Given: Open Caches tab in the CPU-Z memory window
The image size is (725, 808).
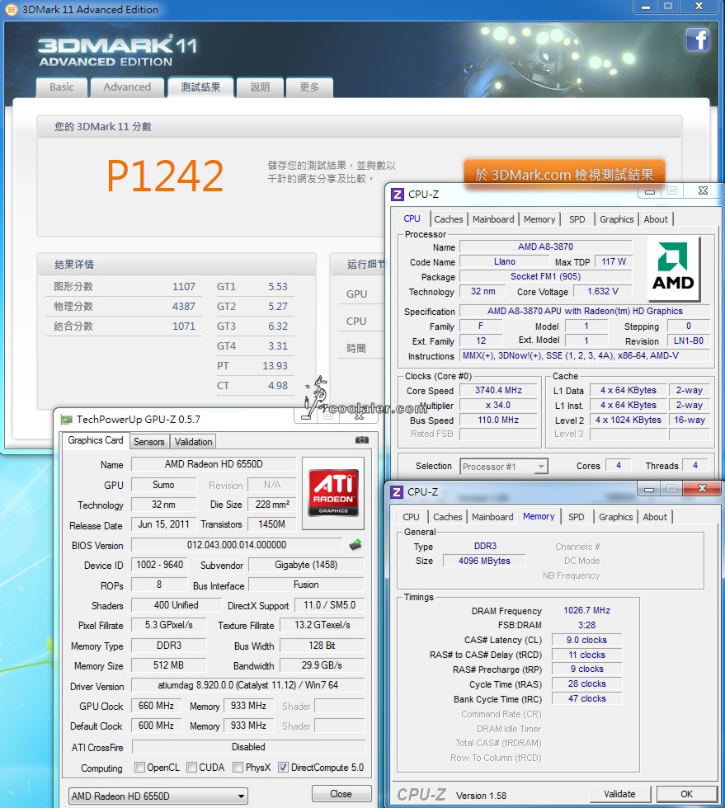Looking at the screenshot, I should (448, 517).
